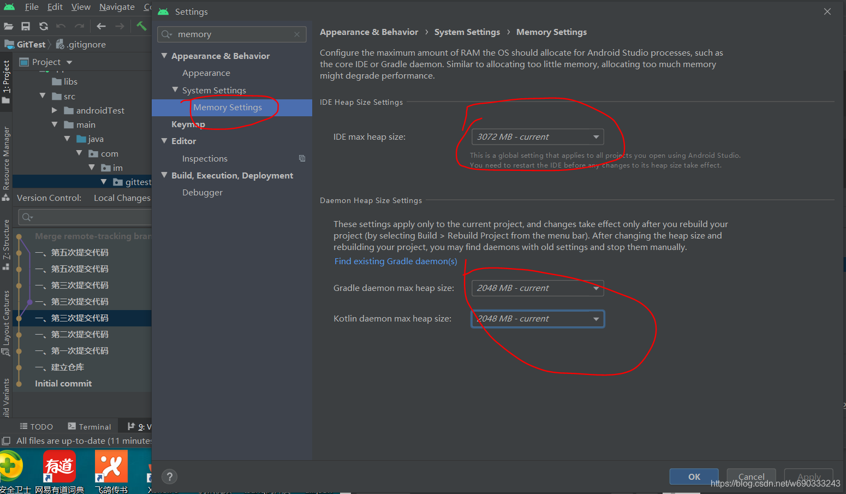Screen dimensions: 846x494
Task: Open the Appearance settings page
Action: click(206, 73)
